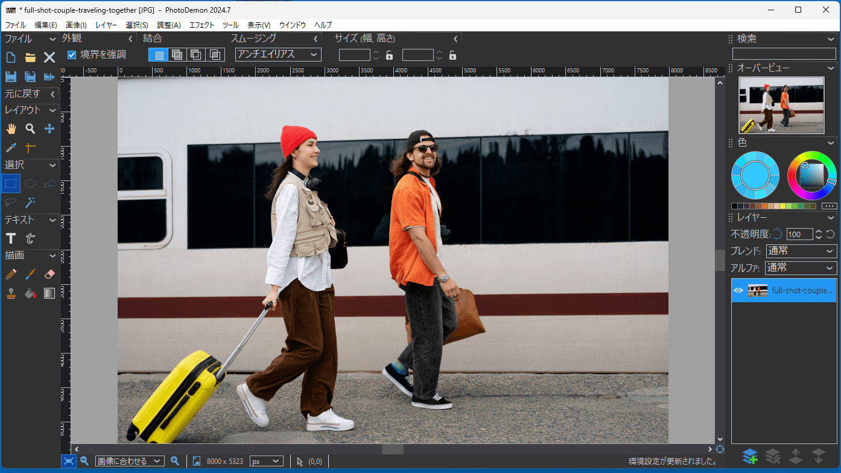Select the Zoom magnifier tool
The height and width of the screenshot is (473, 841).
click(30, 129)
